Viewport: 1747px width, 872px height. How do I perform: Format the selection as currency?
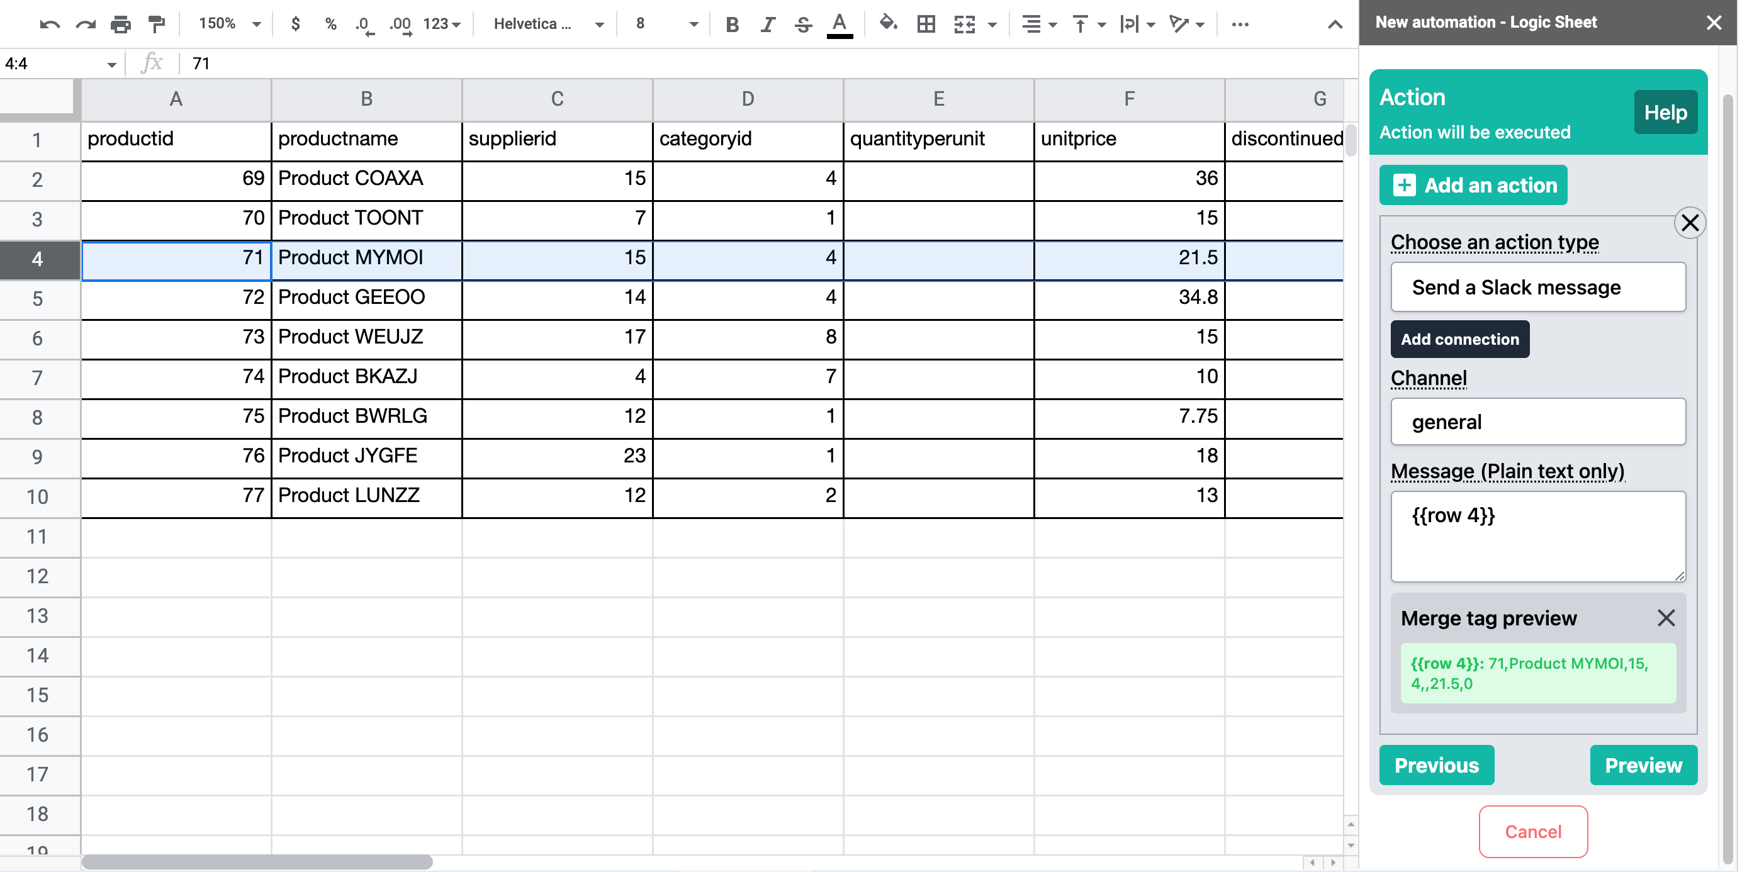click(295, 25)
